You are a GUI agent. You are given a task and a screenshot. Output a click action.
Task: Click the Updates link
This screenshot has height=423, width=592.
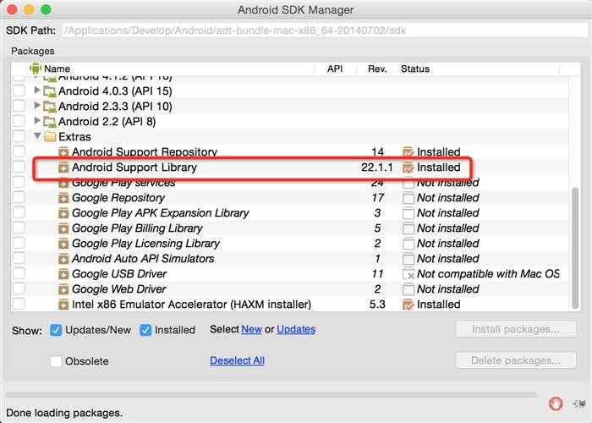[x=296, y=329]
